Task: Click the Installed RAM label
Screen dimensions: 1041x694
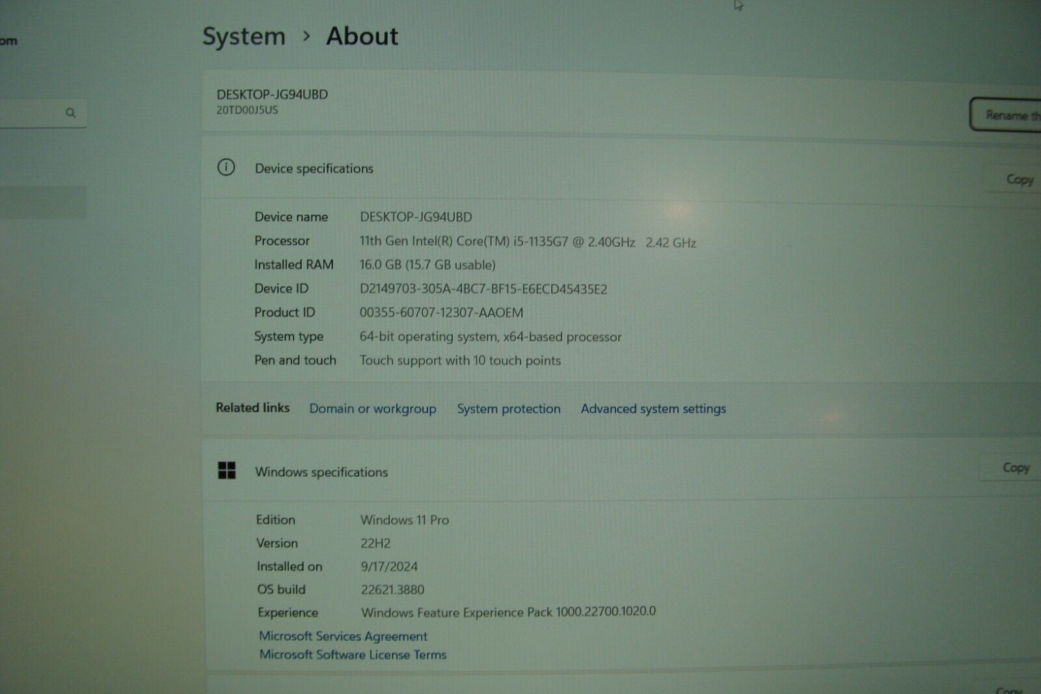Action: coord(294,265)
